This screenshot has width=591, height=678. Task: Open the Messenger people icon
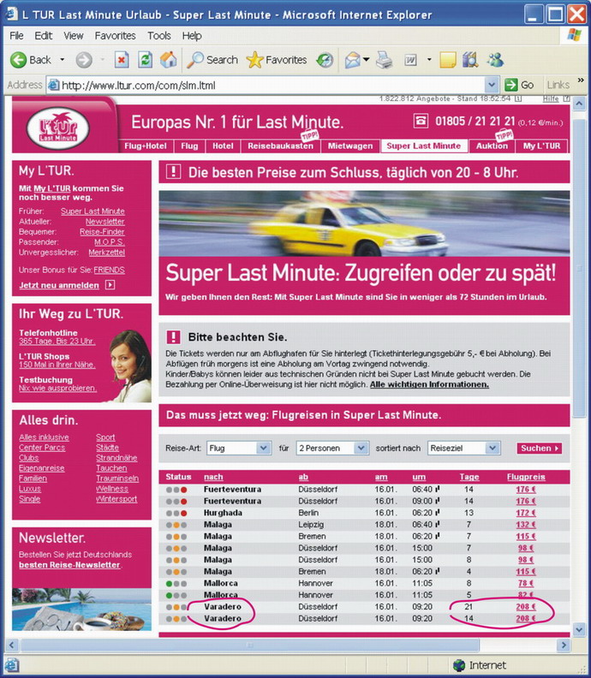[494, 60]
